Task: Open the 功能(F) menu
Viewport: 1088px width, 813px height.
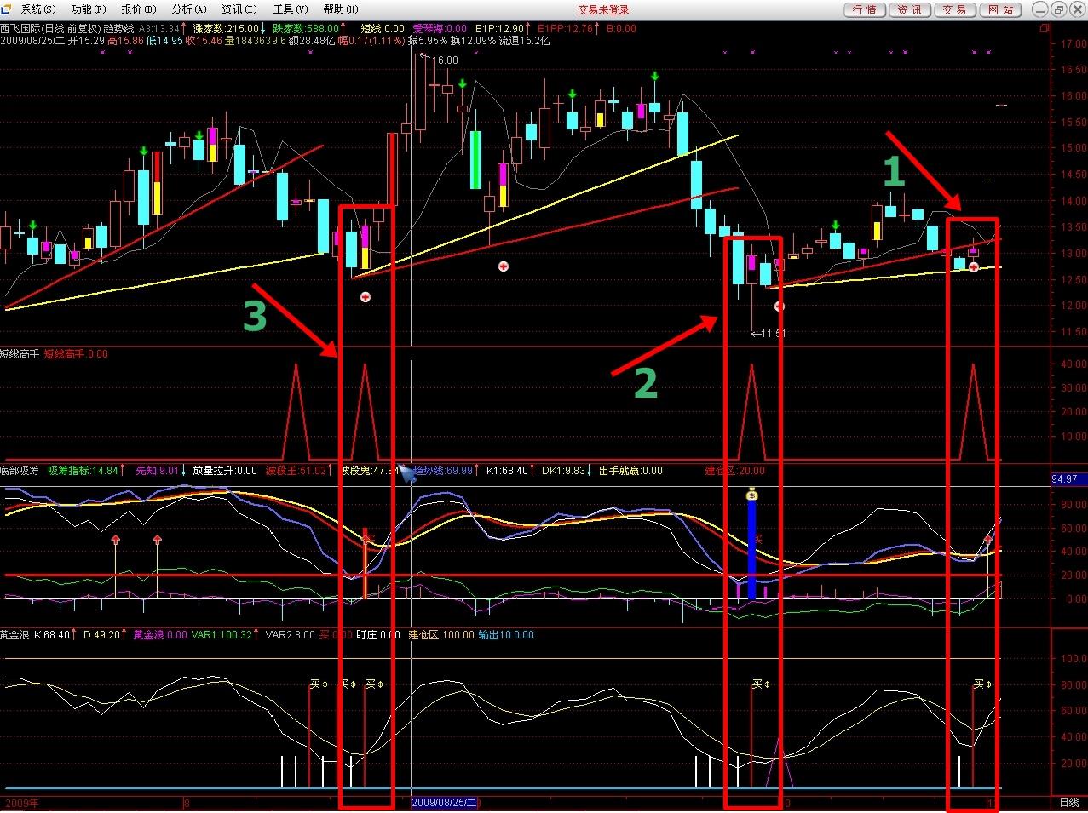Action: click(89, 9)
